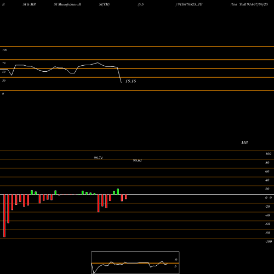
Task: Click the 'SI MunafaSutraR' header text
Action: point(67,4)
